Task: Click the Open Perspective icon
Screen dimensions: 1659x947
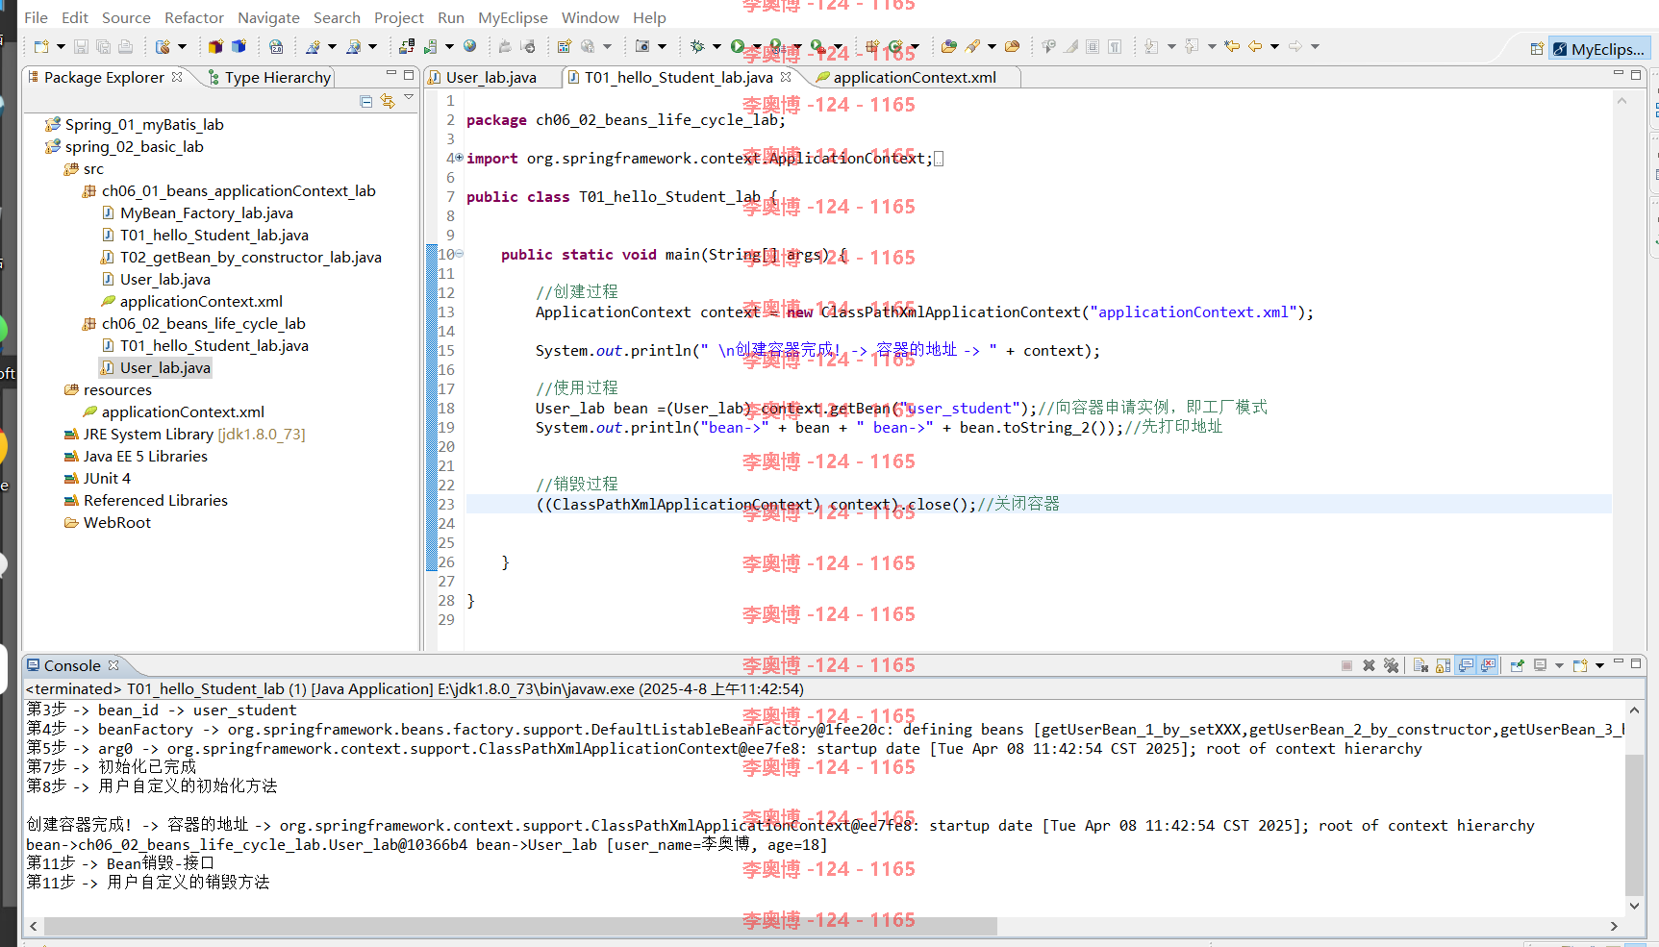Action: [1537, 49]
